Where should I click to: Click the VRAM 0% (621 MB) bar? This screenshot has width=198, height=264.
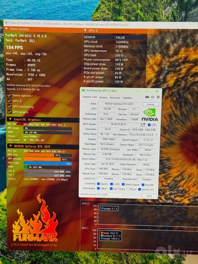click(48, 167)
